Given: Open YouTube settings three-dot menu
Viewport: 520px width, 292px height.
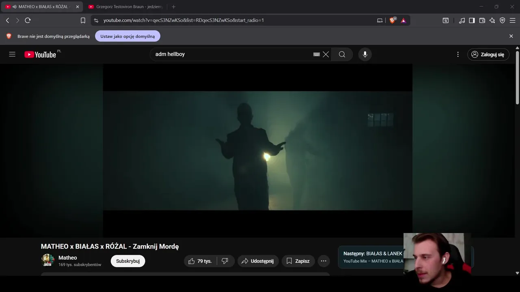Looking at the screenshot, I should click(458, 54).
